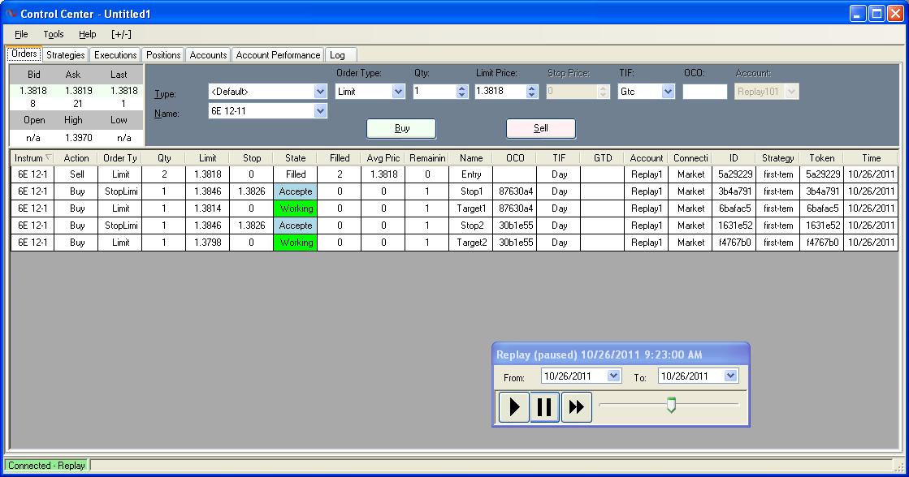
Task: Switch to the Account Performance tab
Action: coord(278,55)
